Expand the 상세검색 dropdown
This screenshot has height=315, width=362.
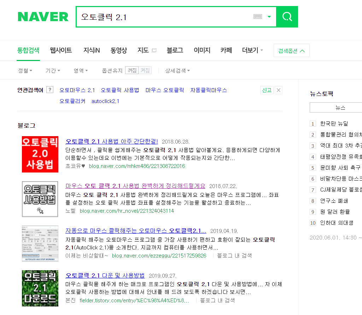[177, 71]
